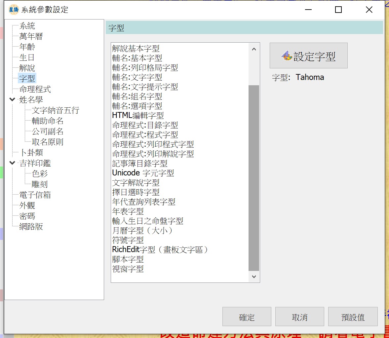Select 解說基本字型 in the font list

(136, 49)
